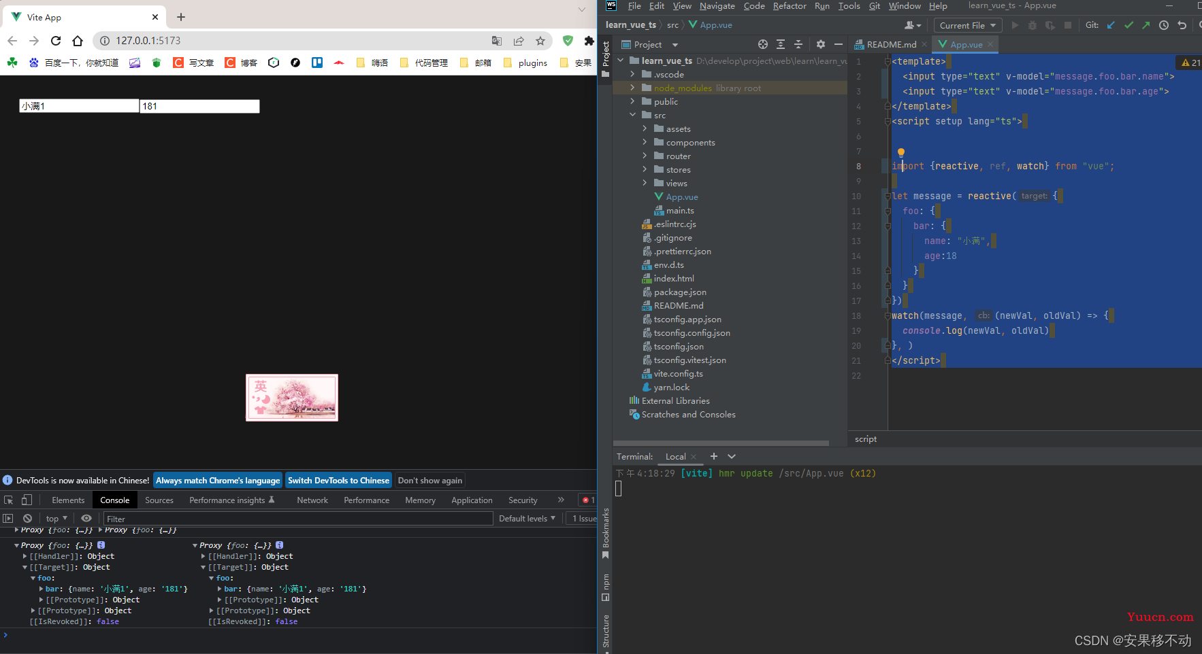The image size is (1202, 654).
Task: Open the Current File run configuration dropdown
Action: pyautogui.click(x=968, y=25)
